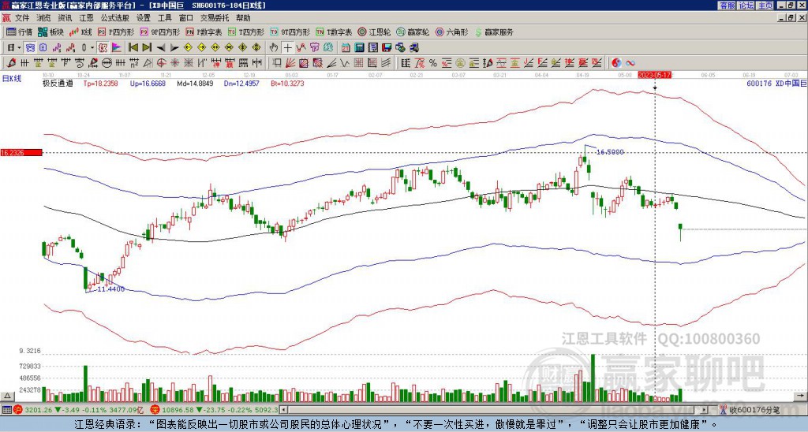808x432 pixels.
Task: Click the save floppy disk icon
Action: (x=387, y=48)
